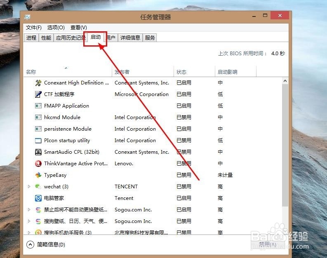Minimize the 任务管理器 window
Viewport: 327px width, 258px height.
pos(254,16)
